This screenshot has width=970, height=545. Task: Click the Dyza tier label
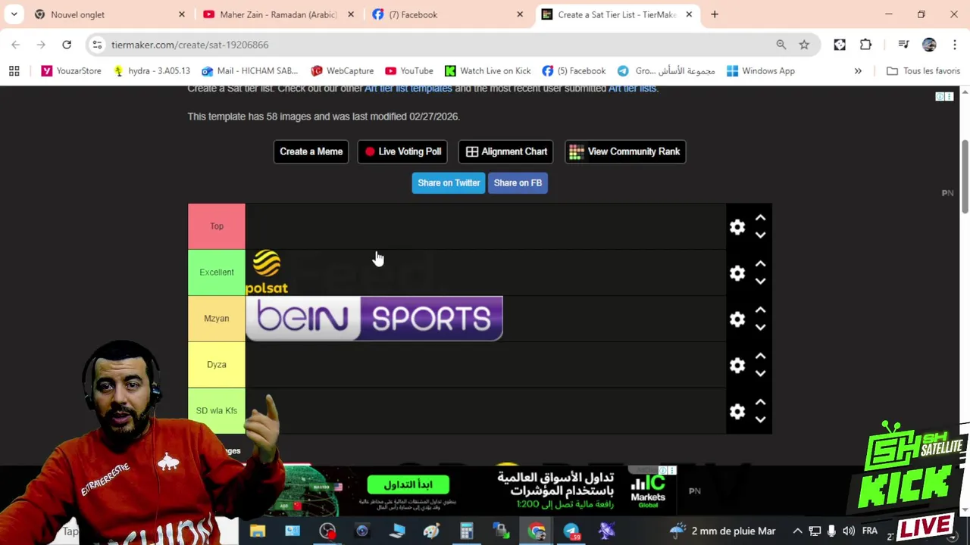[x=217, y=365]
